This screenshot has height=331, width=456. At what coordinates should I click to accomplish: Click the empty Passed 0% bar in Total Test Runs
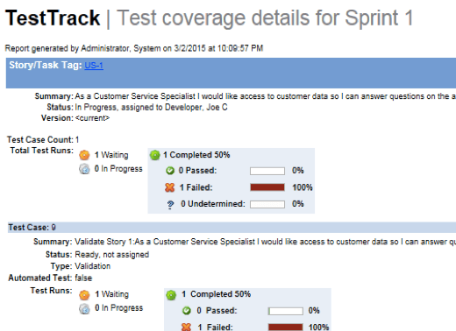pos(267,171)
